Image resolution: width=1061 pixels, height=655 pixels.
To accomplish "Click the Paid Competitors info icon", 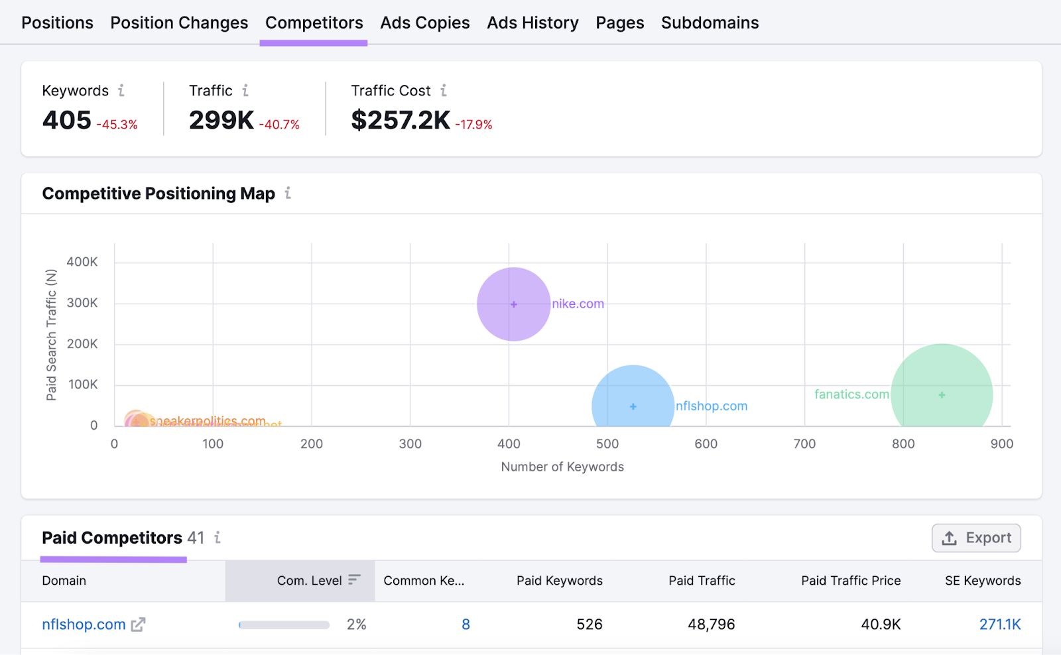I will [x=218, y=538].
